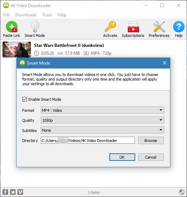Confirm settings with the OK button
Image resolution: width=187 pixels, height=197 pixels.
(x=122, y=157)
